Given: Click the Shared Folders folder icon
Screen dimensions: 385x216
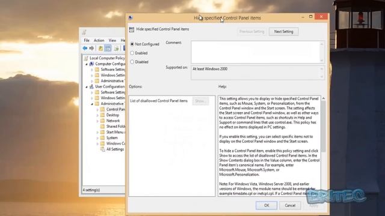Looking at the screenshot, I should click(102, 127).
